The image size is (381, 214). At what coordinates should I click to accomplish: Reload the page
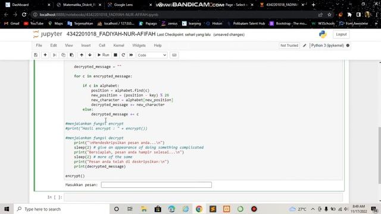24,14
